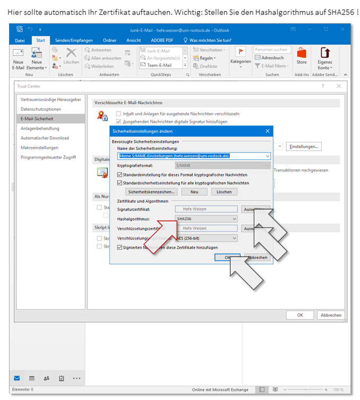Expand the Name der Sicherheitseinstellung dropdown
The width and height of the screenshot is (360, 400).
(x=267, y=156)
